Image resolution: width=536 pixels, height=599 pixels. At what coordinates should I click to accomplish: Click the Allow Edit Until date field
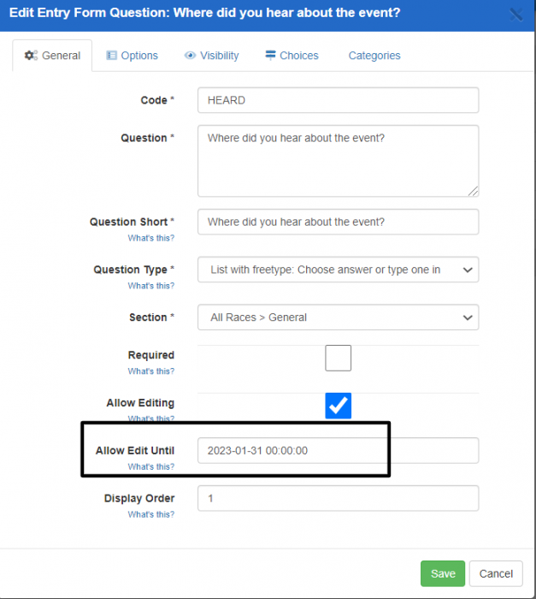338,450
